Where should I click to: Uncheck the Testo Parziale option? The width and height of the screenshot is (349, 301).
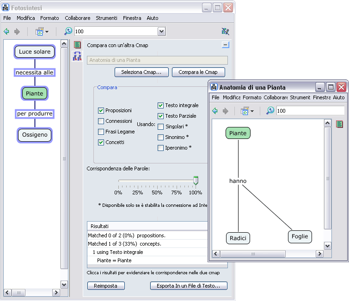160,116
